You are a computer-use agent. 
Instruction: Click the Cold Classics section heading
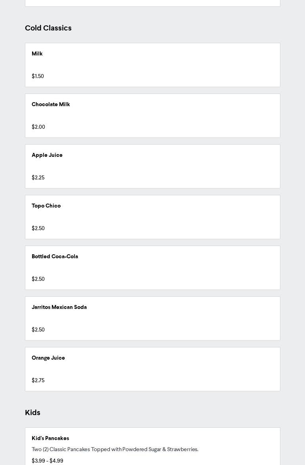pyautogui.click(x=48, y=28)
